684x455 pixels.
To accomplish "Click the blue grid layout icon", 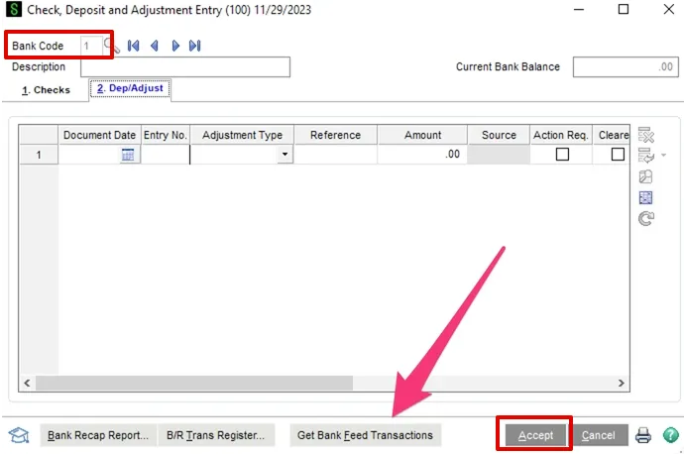I will point(645,197).
